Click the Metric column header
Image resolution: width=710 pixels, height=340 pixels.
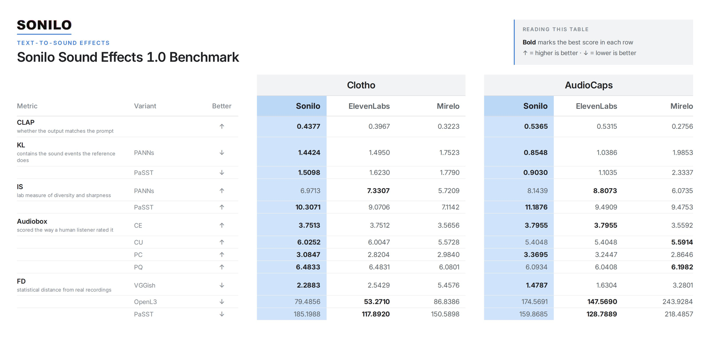click(27, 106)
